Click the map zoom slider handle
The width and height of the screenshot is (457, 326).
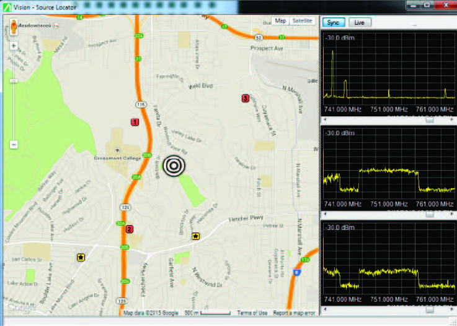tap(14, 80)
